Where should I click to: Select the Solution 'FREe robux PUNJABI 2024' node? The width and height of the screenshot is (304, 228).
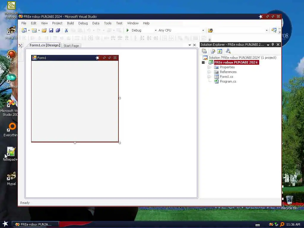coord(242,58)
